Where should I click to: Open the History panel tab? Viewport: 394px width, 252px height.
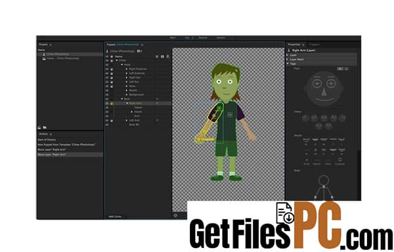(x=43, y=135)
